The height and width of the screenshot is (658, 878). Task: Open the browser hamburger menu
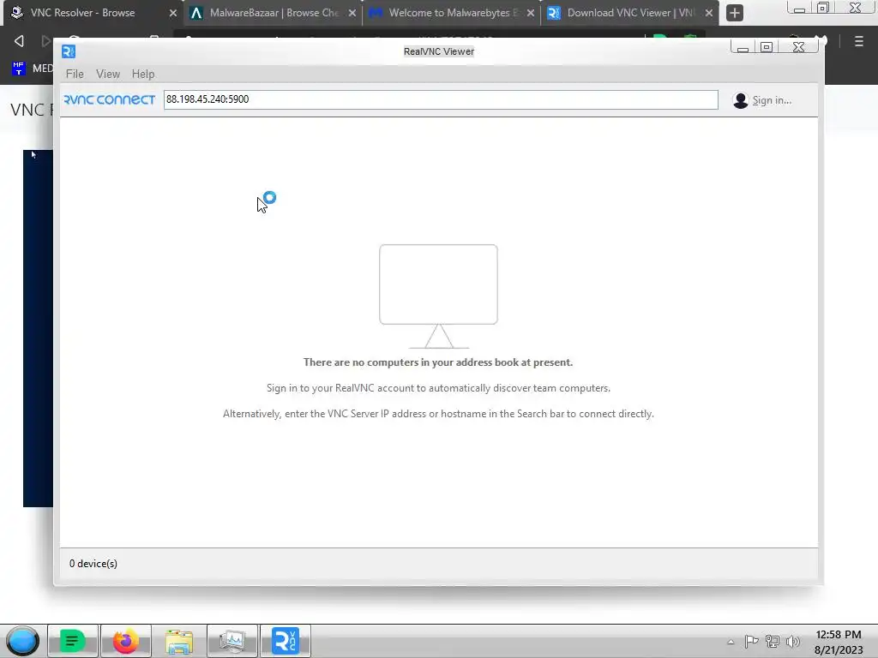[x=859, y=41]
